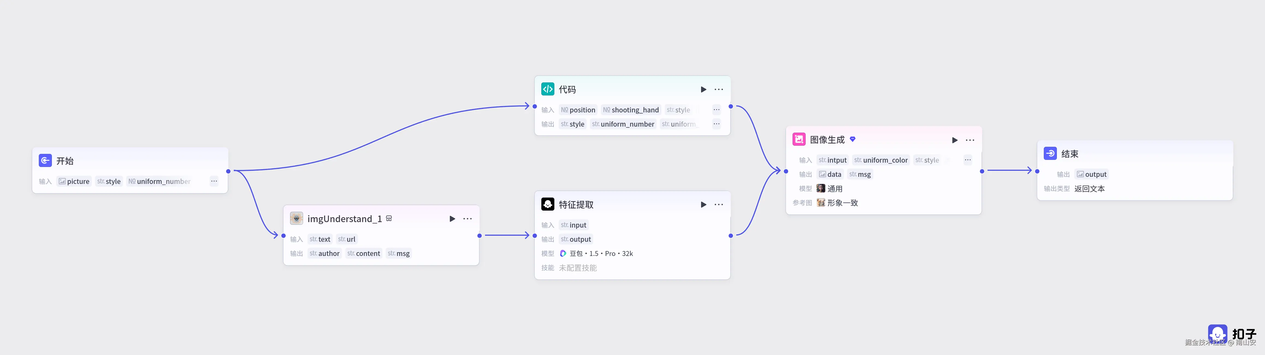
Task: Click the 开始 start node icon
Action: pos(45,161)
